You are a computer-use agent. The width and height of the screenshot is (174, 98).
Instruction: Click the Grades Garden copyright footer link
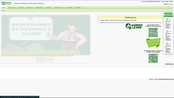coord(166,79)
